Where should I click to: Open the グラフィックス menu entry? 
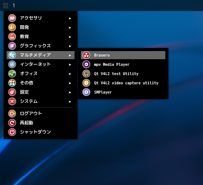coord(41,46)
